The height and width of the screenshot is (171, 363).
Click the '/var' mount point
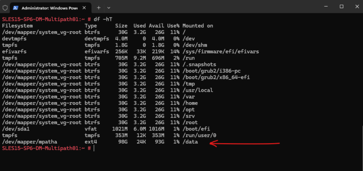(x=189, y=97)
